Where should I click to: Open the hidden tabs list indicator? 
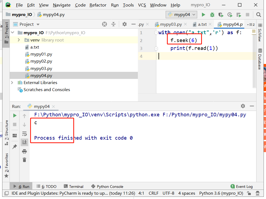[x=251, y=25]
